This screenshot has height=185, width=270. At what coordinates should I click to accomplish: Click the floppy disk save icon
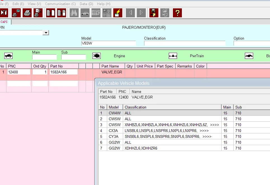pos(154,13)
